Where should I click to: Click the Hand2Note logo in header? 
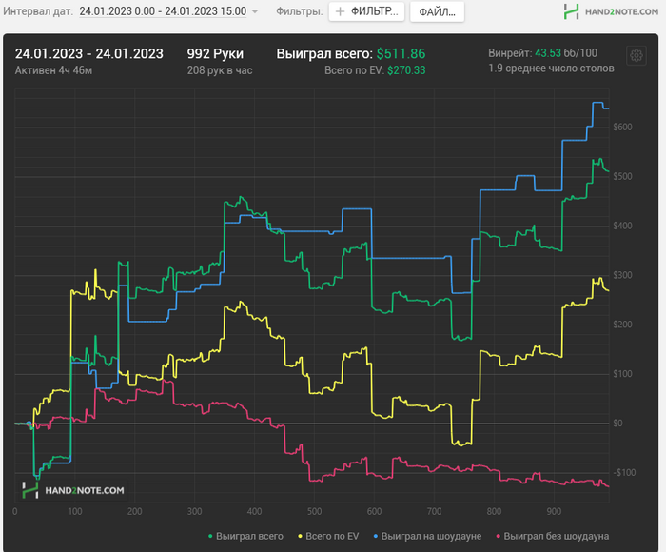[x=611, y=11]
